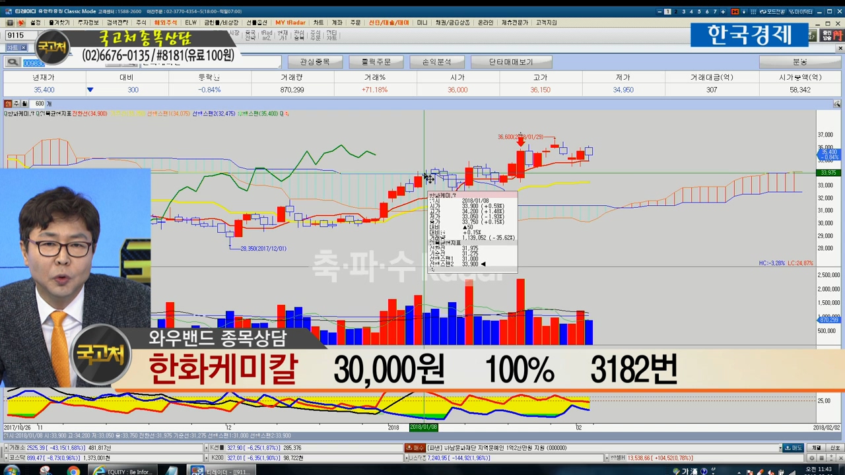Image resolution: width=845 pixels, height=475 pixels.
Task: Click the 28,350 low price marker label
Action: pyautogui.click(x=263, y=249)
